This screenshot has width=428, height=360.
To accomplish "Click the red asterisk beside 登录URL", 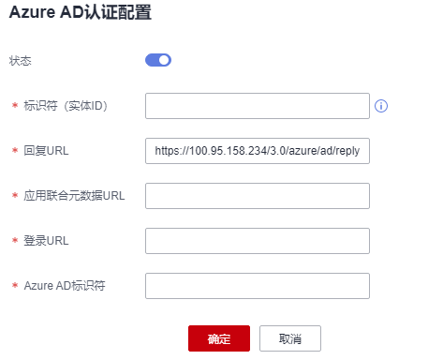I will coord(15,240).
